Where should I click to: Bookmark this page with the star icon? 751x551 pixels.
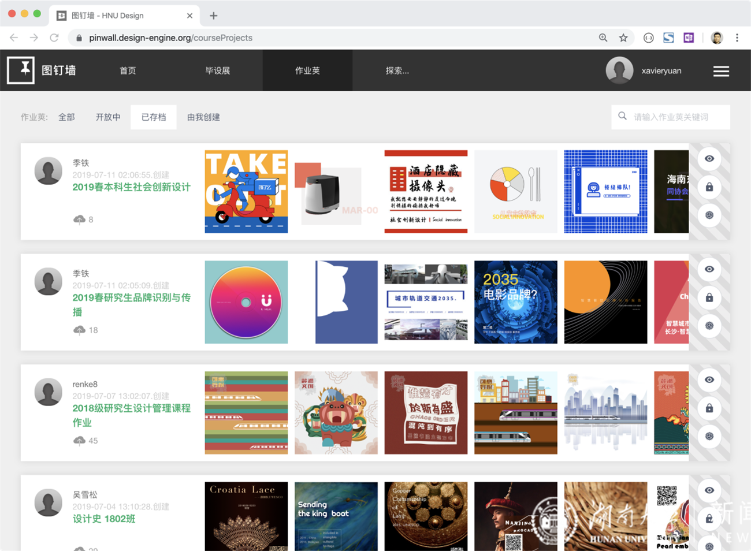point(623,38)
